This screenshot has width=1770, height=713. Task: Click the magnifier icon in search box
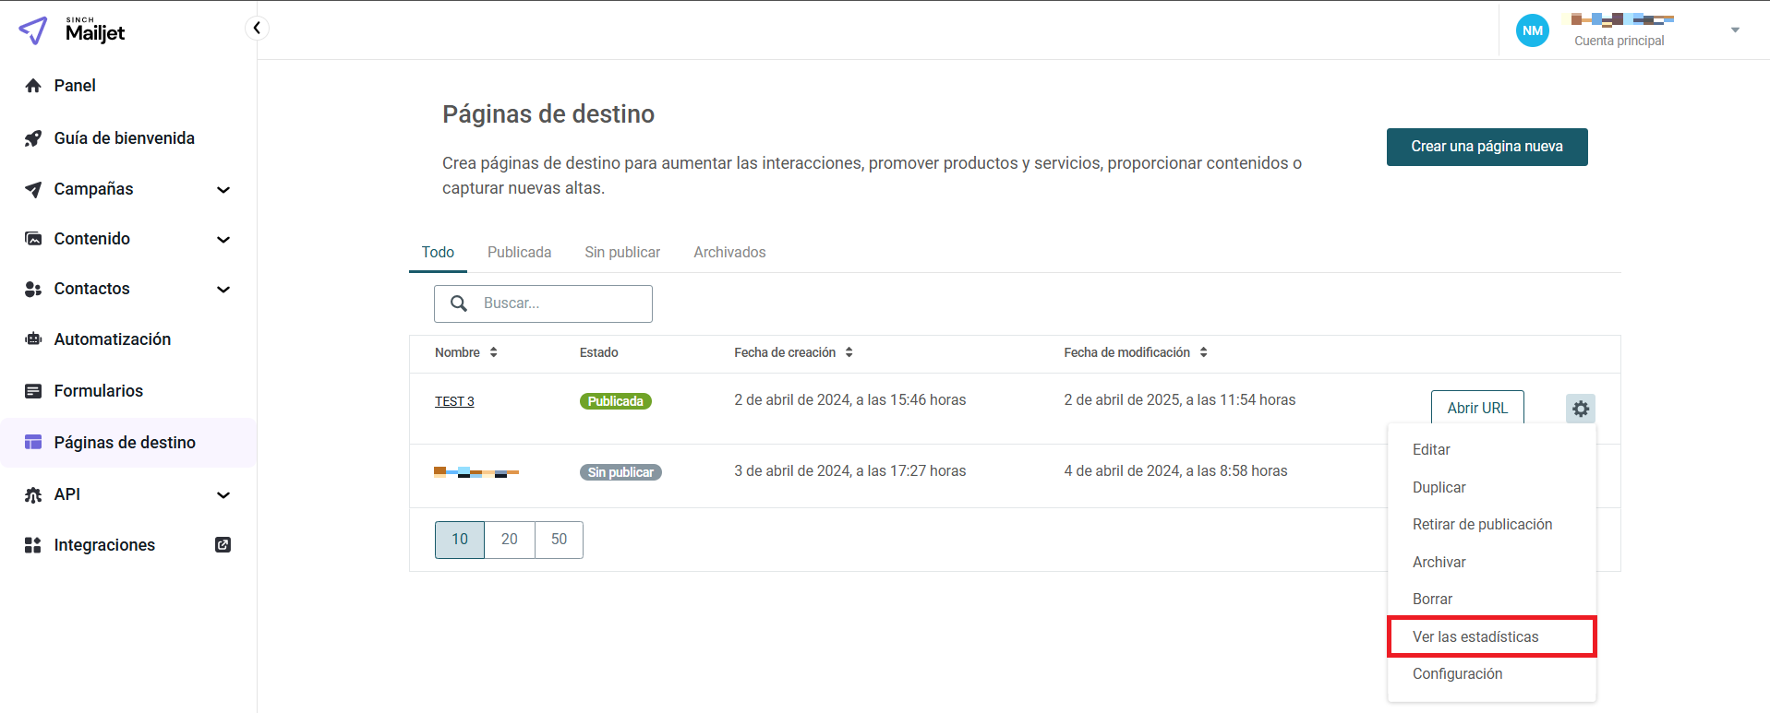point(459,303)
